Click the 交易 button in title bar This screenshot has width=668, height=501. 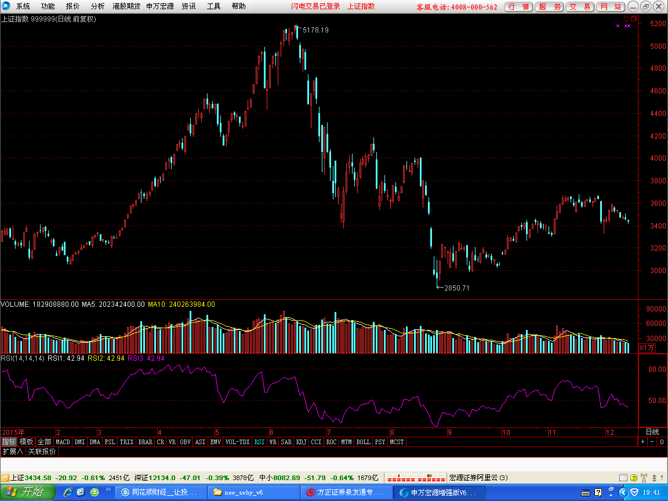[580, 7]
